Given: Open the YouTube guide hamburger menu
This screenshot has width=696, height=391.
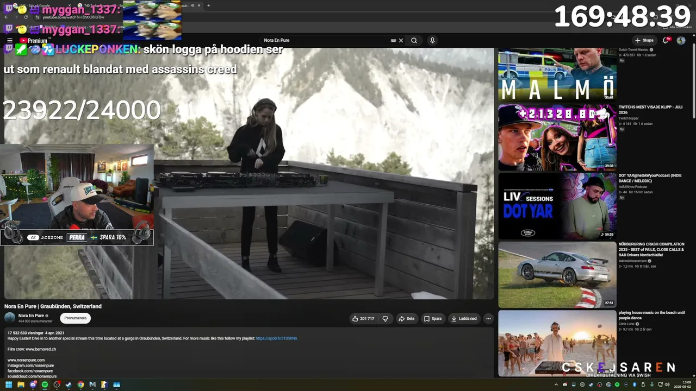Looking at the screenshot, I should coord(9,40).
